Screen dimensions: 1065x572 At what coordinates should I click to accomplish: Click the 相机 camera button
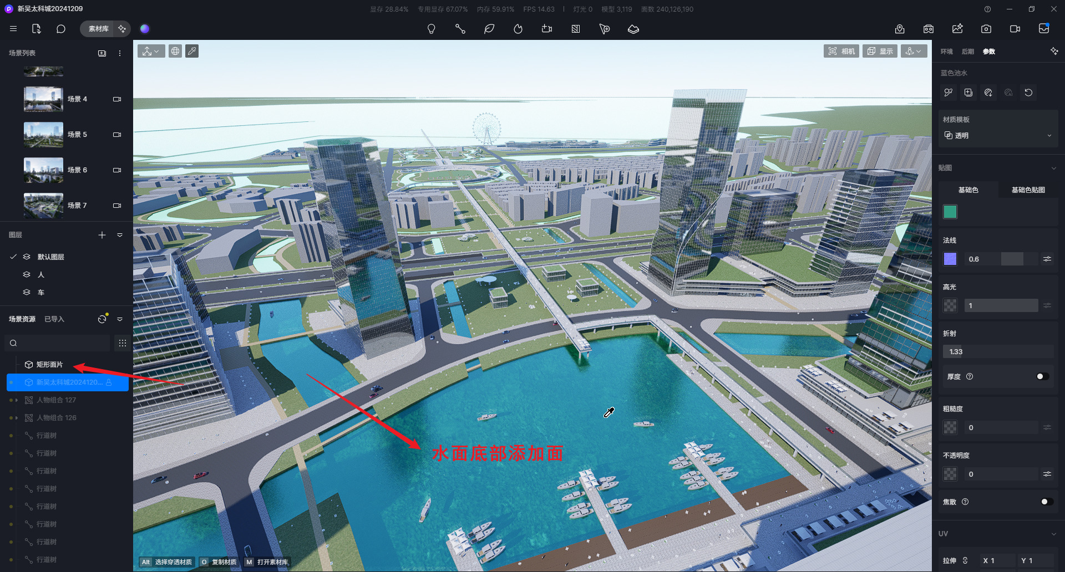[841, 51]
